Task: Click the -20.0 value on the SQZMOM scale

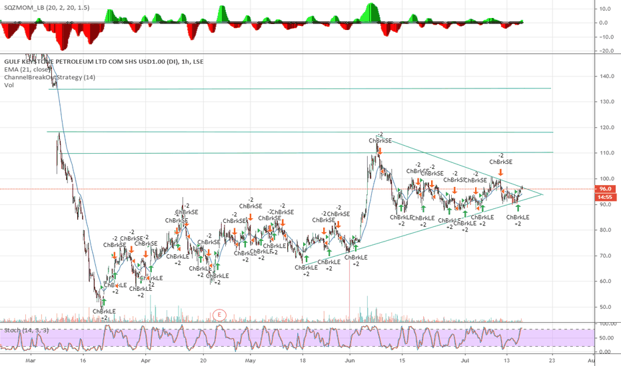Action: tap(606, 51)
